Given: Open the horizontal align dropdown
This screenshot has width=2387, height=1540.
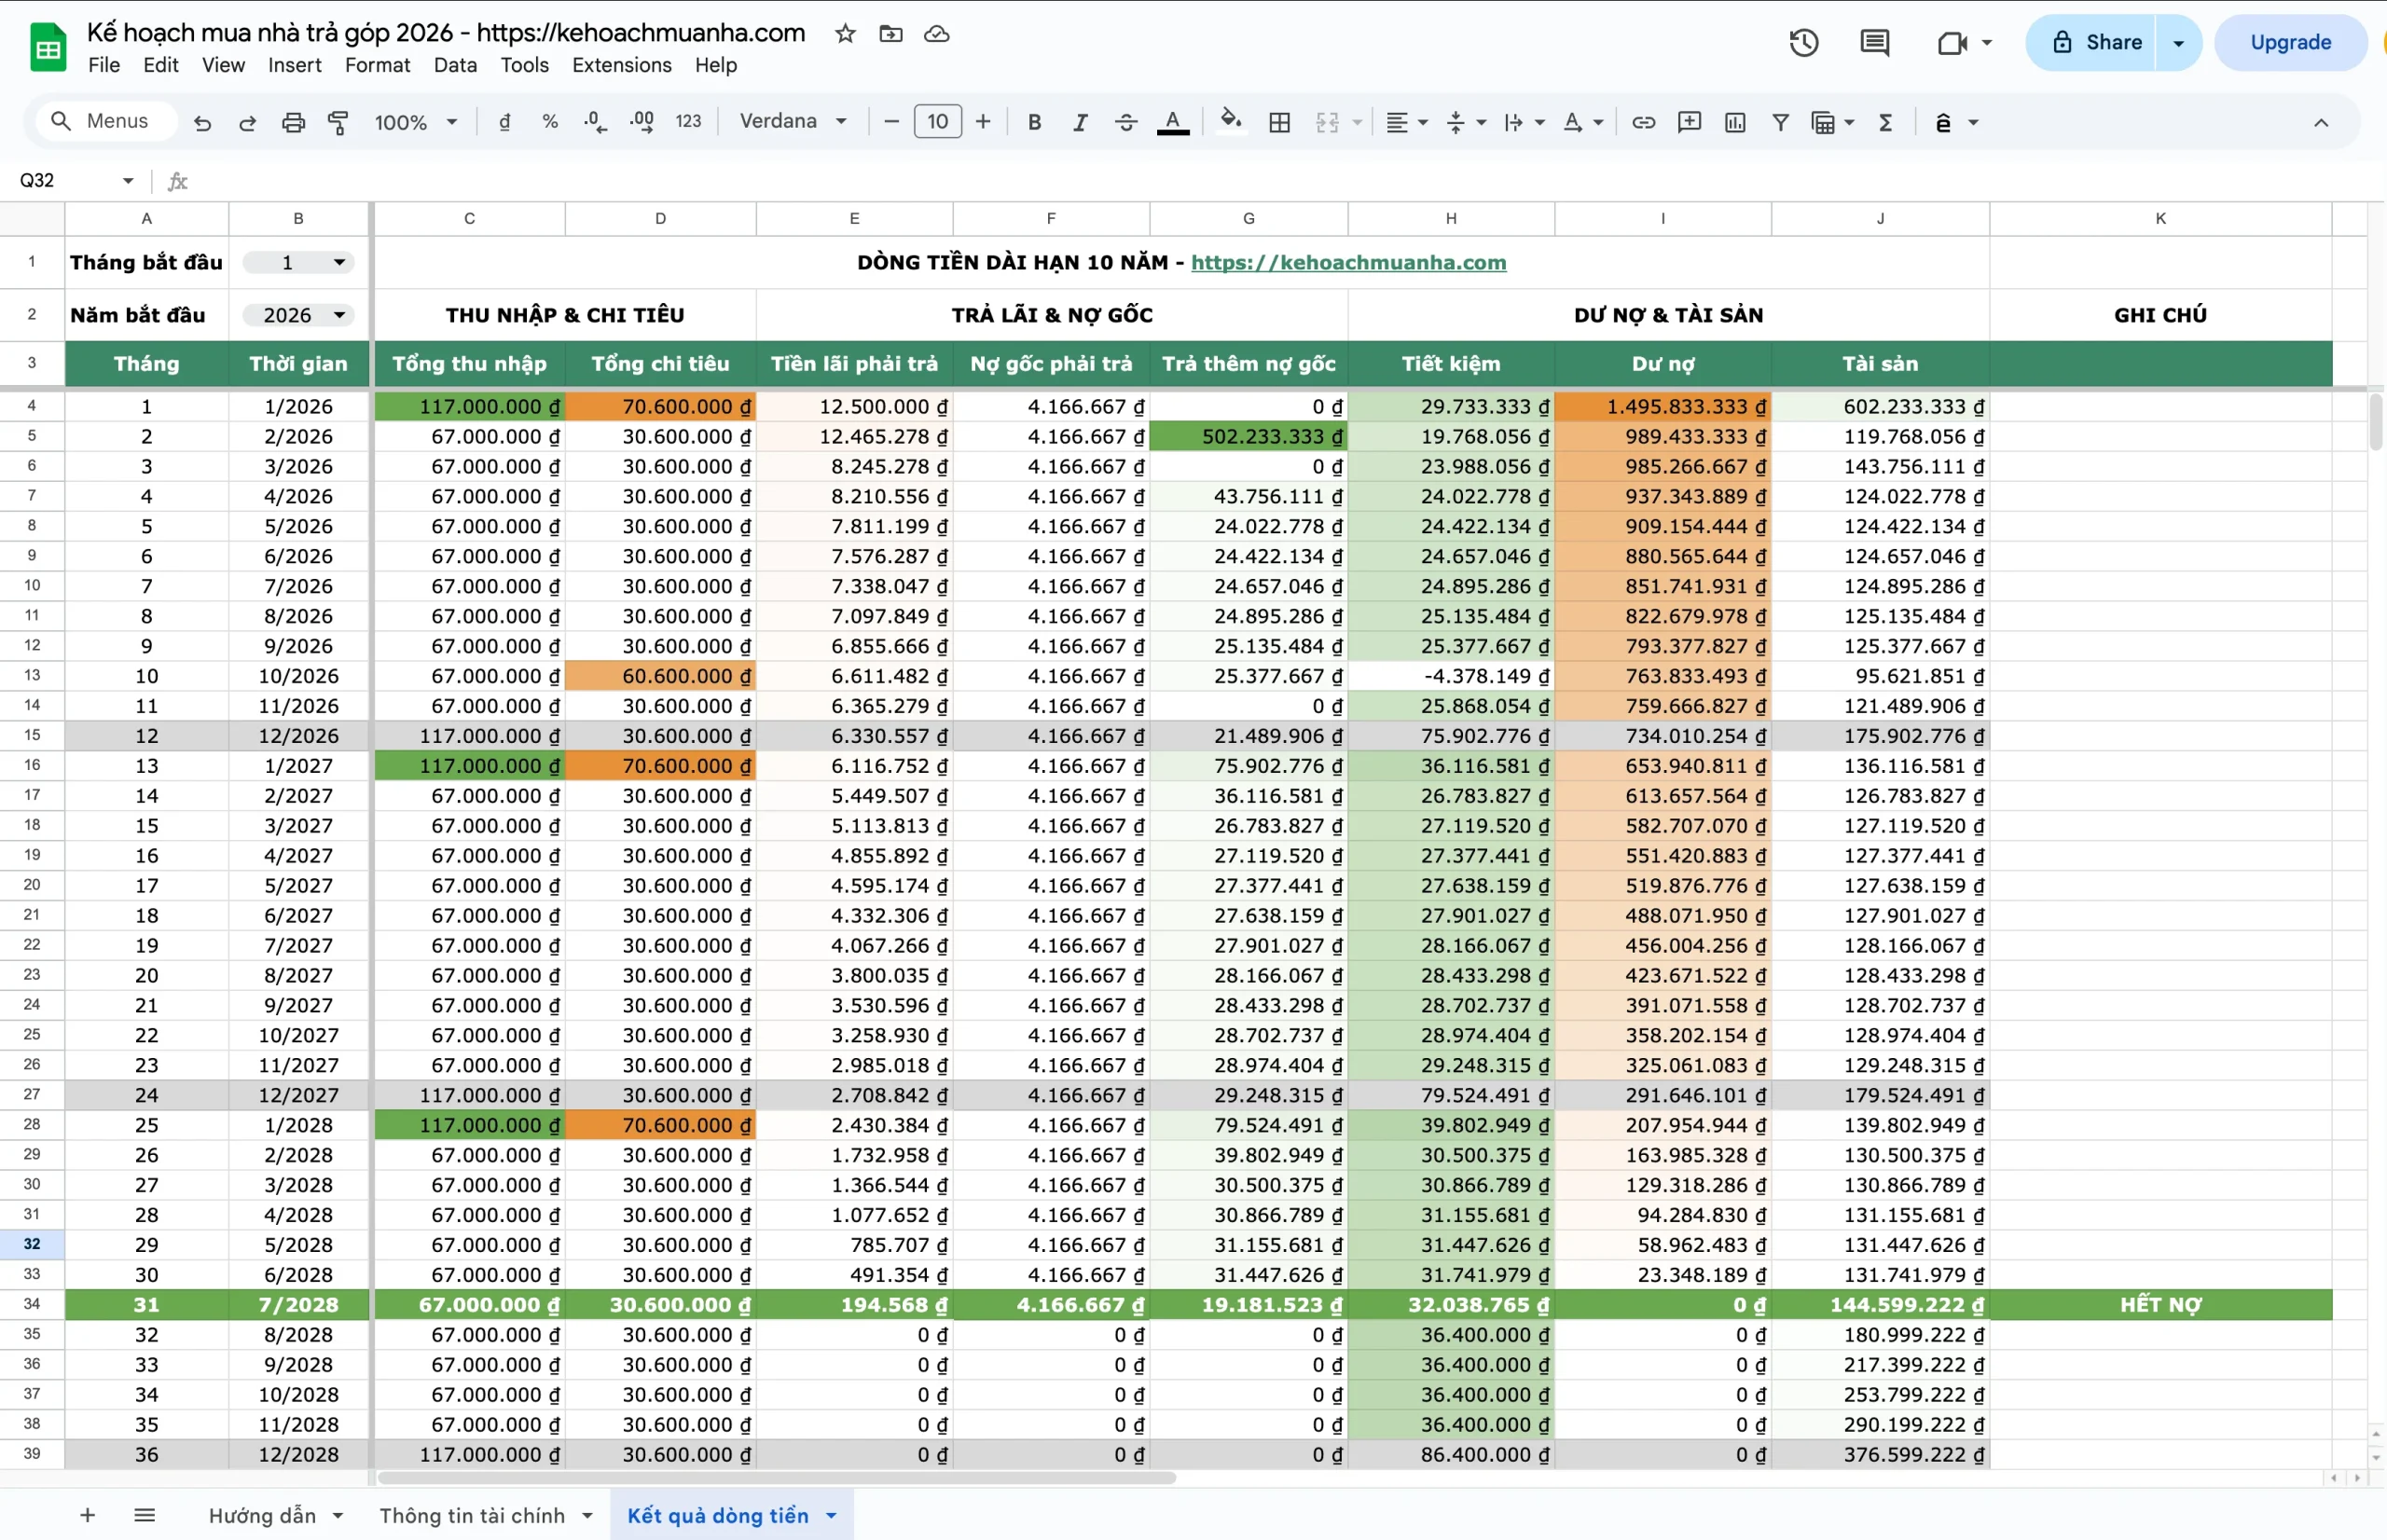Looking at the screenshot, I should pyautogui.click(x=1406, y=122).
